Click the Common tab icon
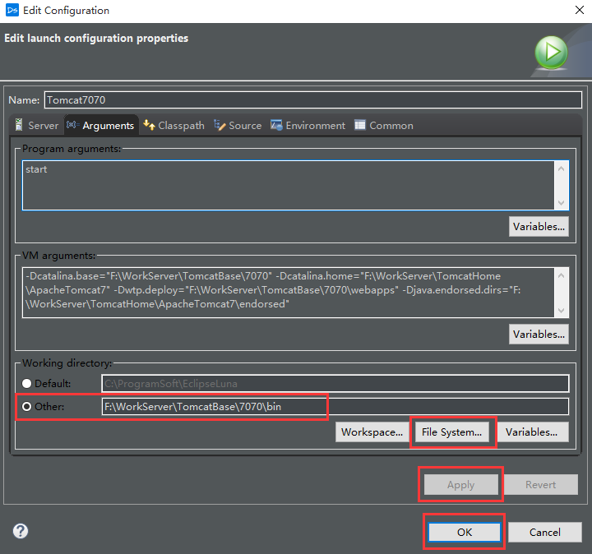Viewport: 592px width, 554px height. point(360,125)
